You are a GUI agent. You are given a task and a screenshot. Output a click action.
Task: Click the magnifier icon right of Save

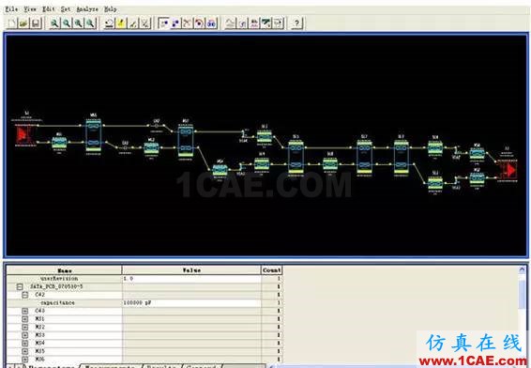tap(54, 23)
